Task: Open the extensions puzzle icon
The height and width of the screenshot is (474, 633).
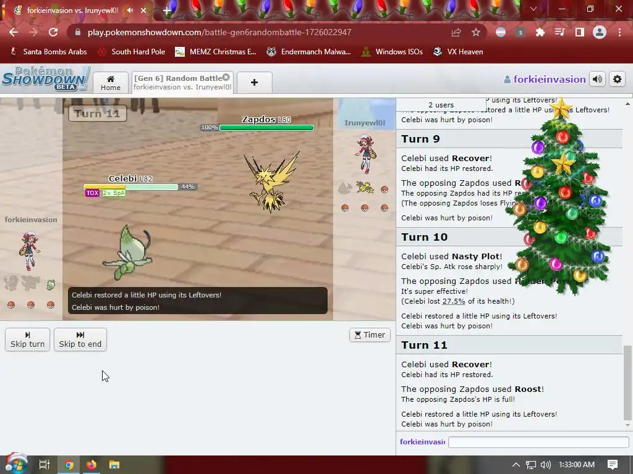Action: (540, 32)
